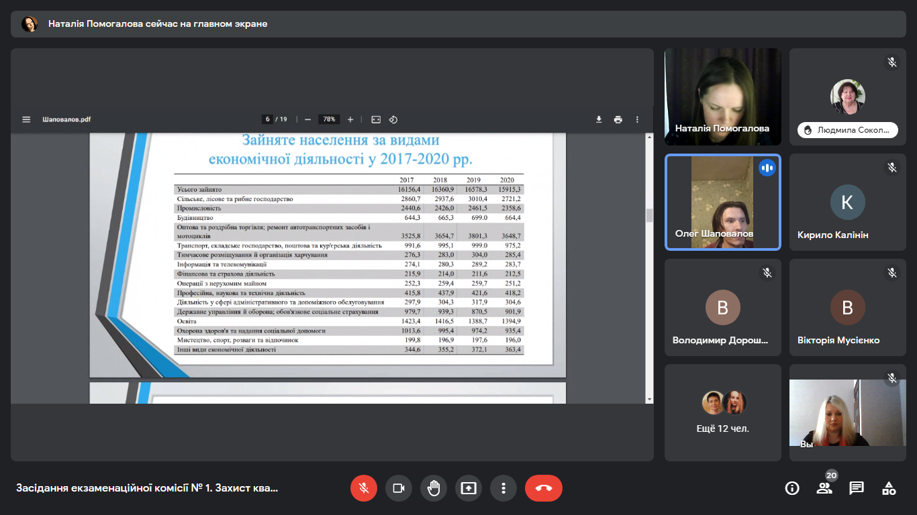Screen dimensions: 917x515
Task: Rotate the PDF document
Action: point(393,119)
